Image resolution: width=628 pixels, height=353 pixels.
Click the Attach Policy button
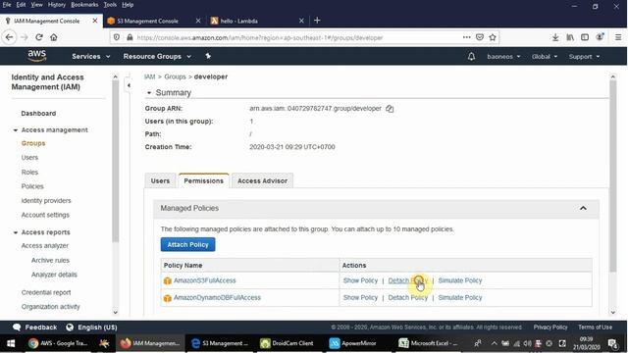coord(187,244)
